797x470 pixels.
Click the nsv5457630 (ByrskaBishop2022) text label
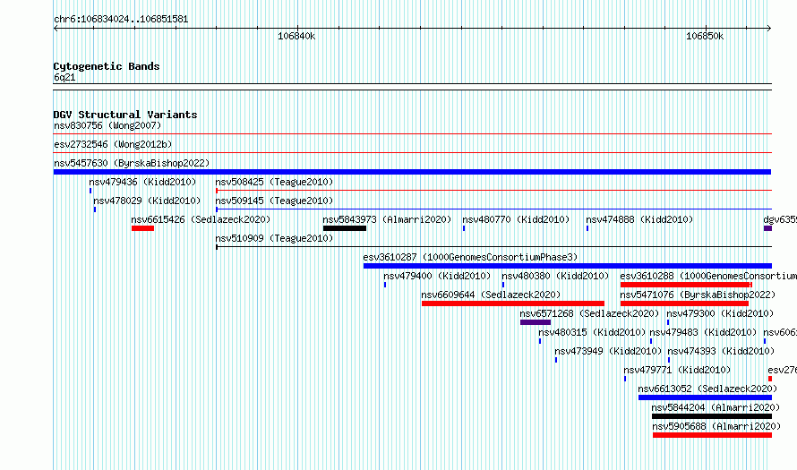pyautogui.click(x=132, y=163)
